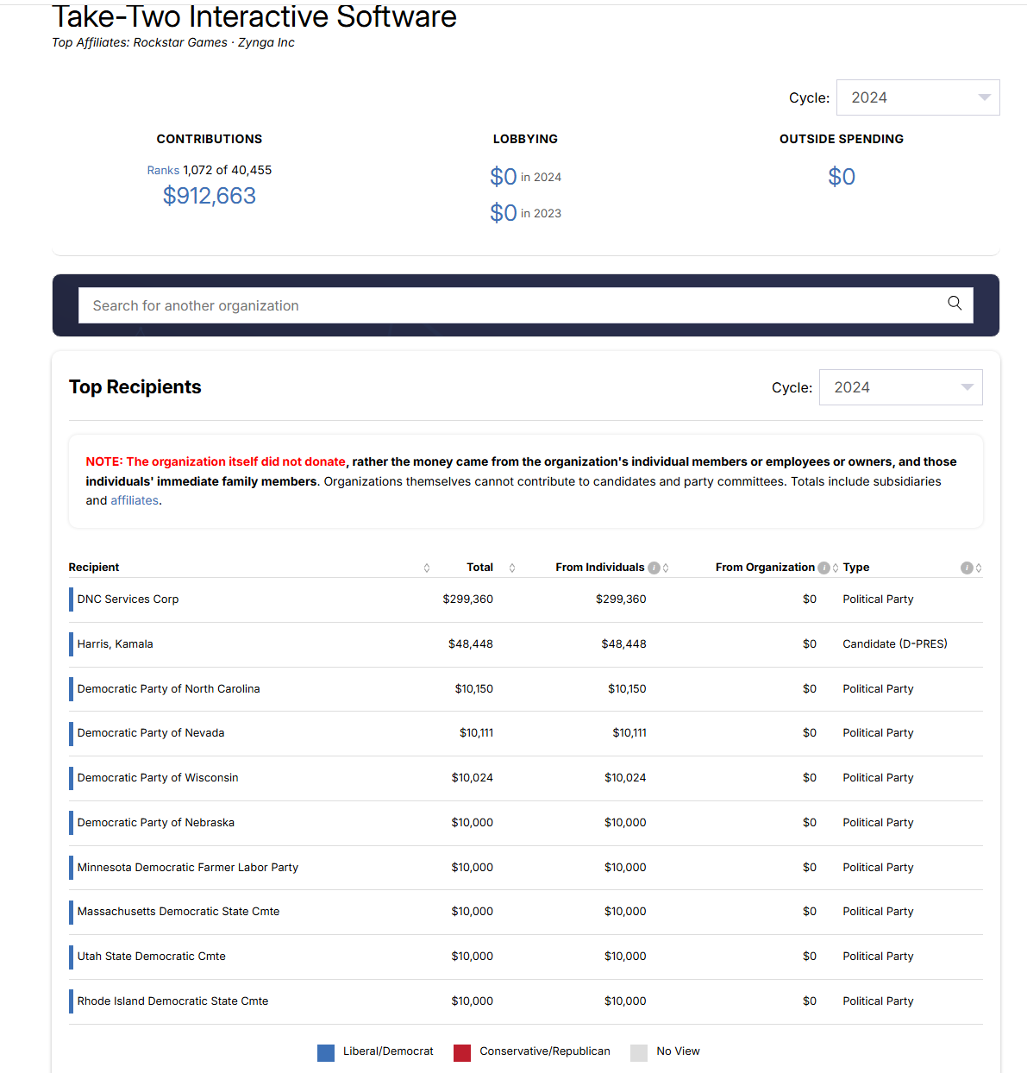Select the DNC Services Corp recipient

pos(128,599)
